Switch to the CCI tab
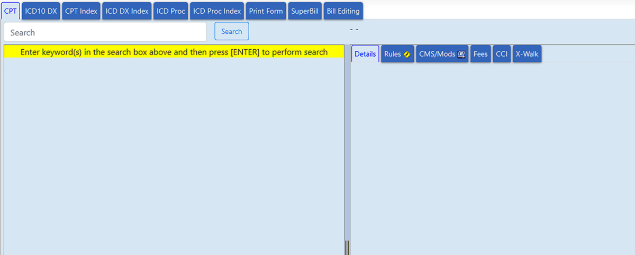Image resolution: width=635 pixels, height=255 pixels. 502,54
